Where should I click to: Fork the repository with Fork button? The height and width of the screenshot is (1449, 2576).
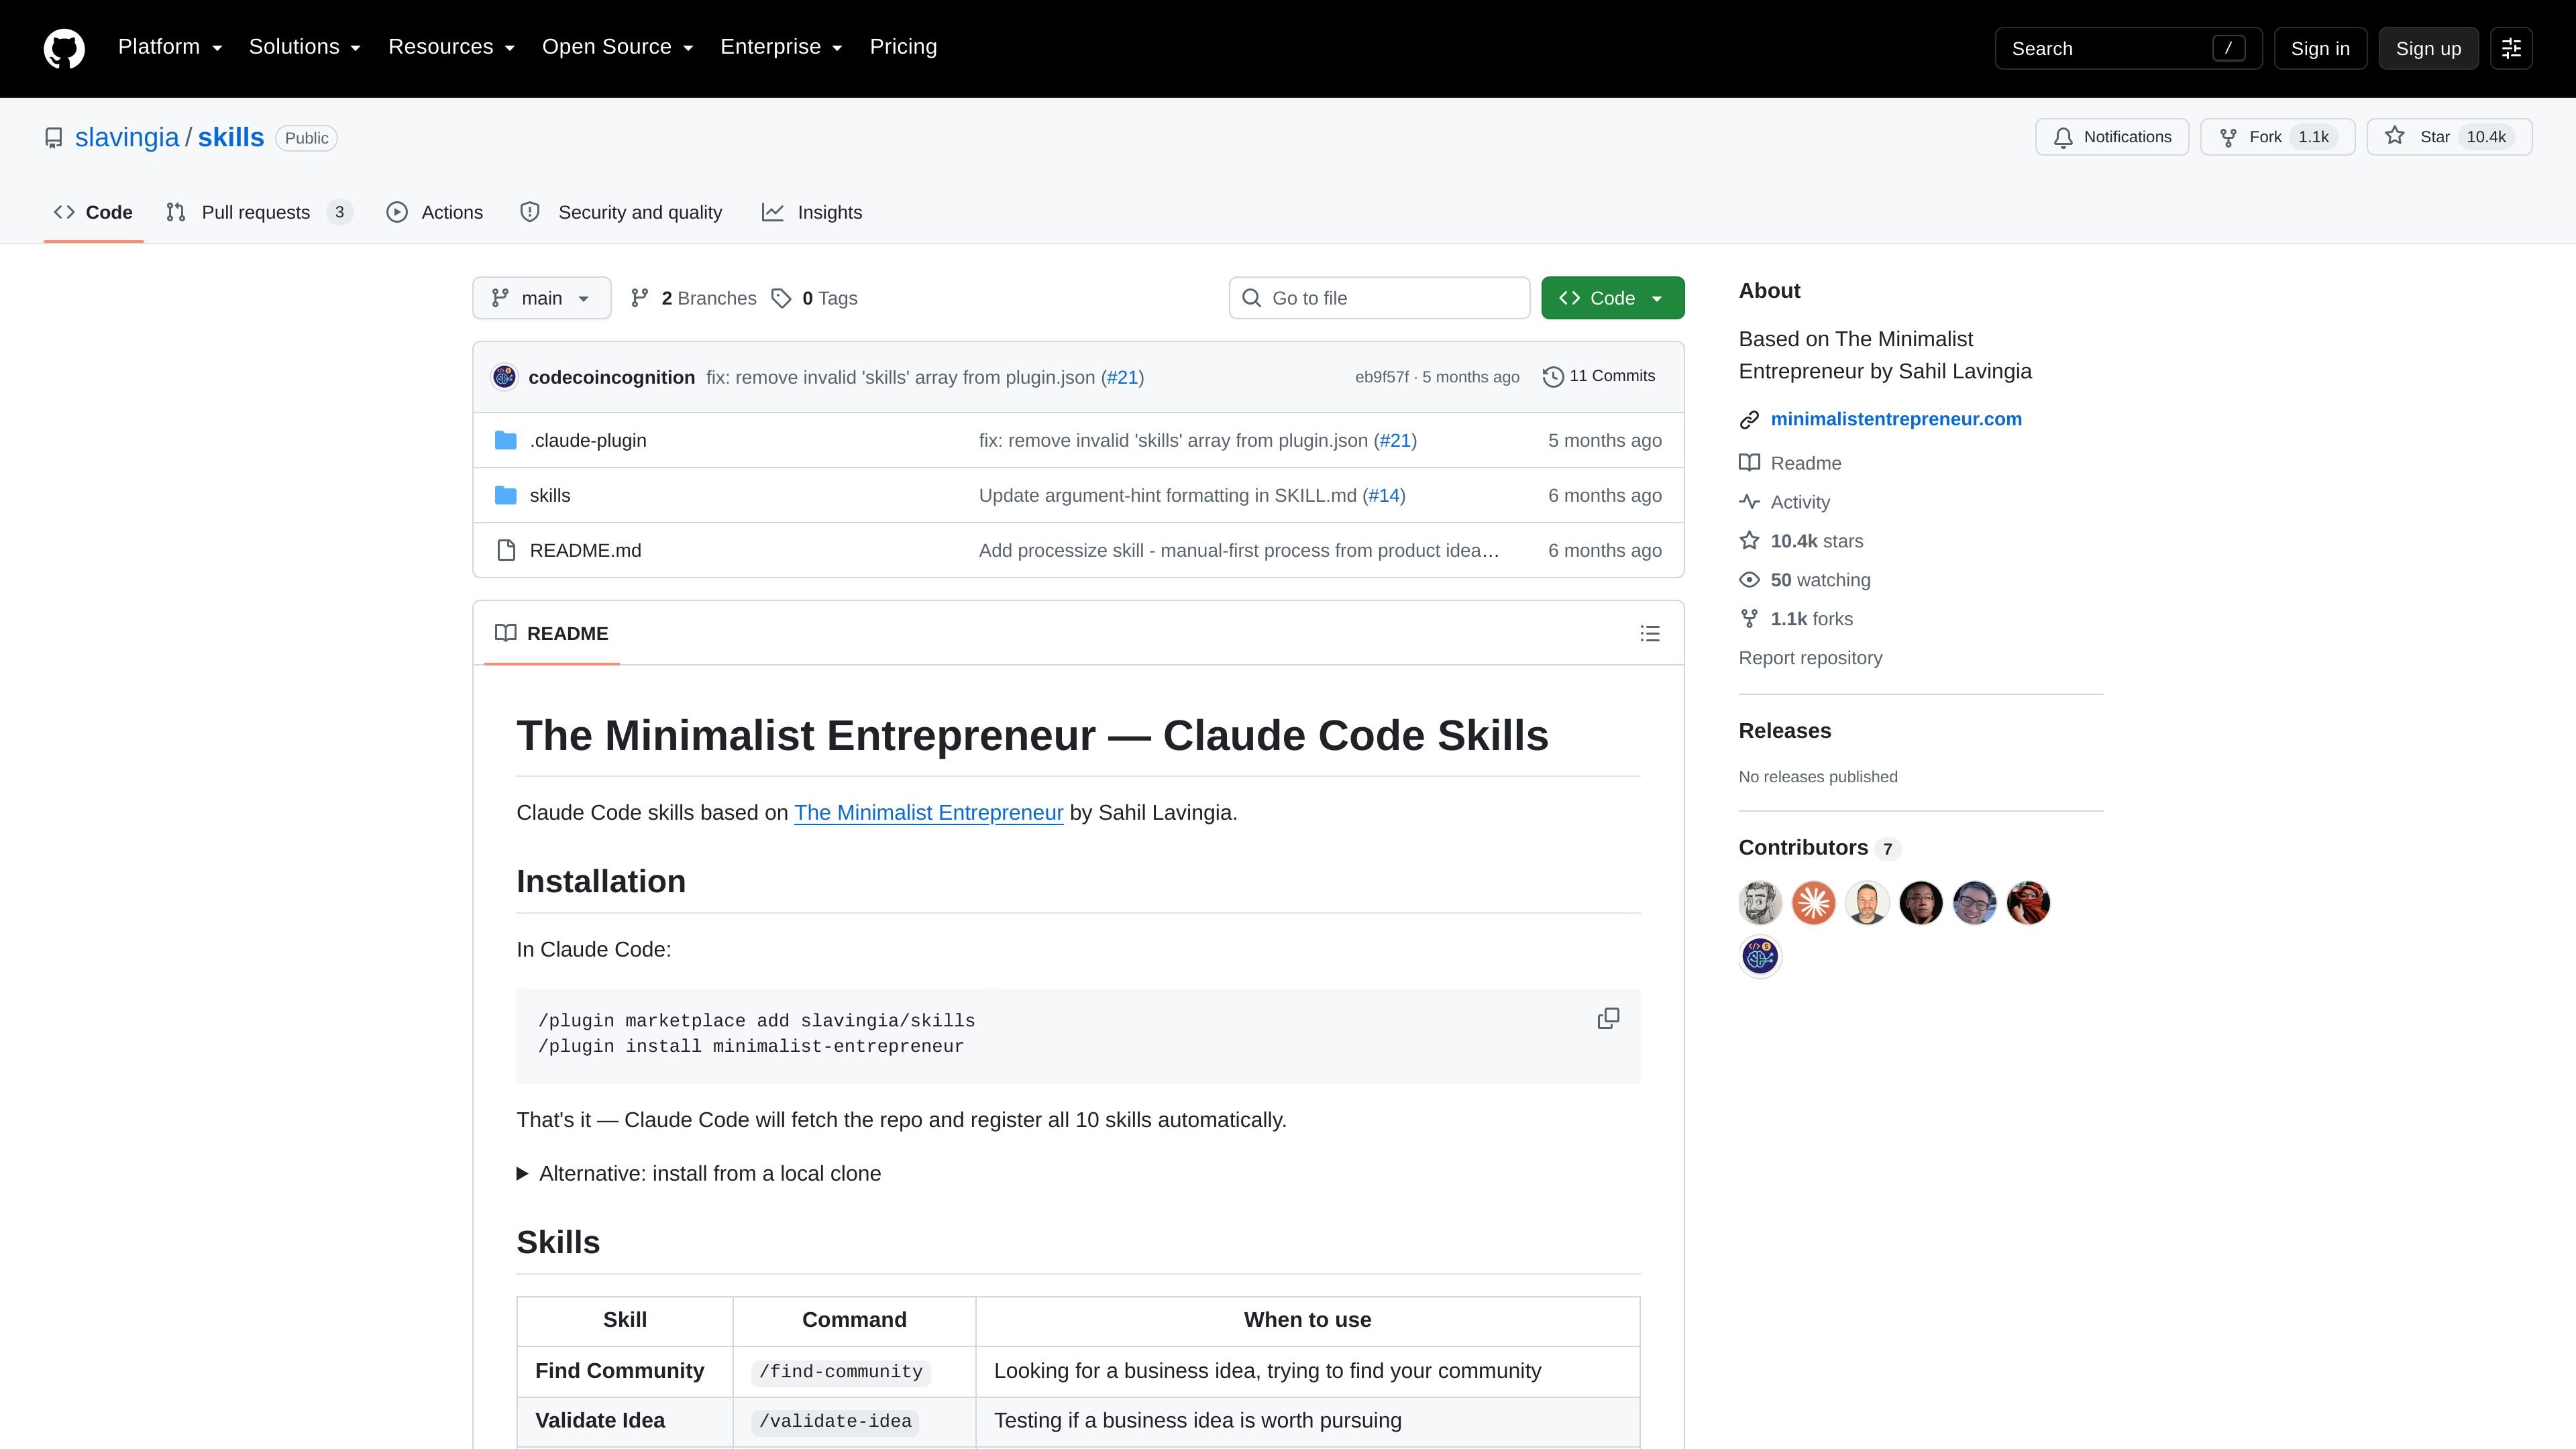click(2277, 137)
